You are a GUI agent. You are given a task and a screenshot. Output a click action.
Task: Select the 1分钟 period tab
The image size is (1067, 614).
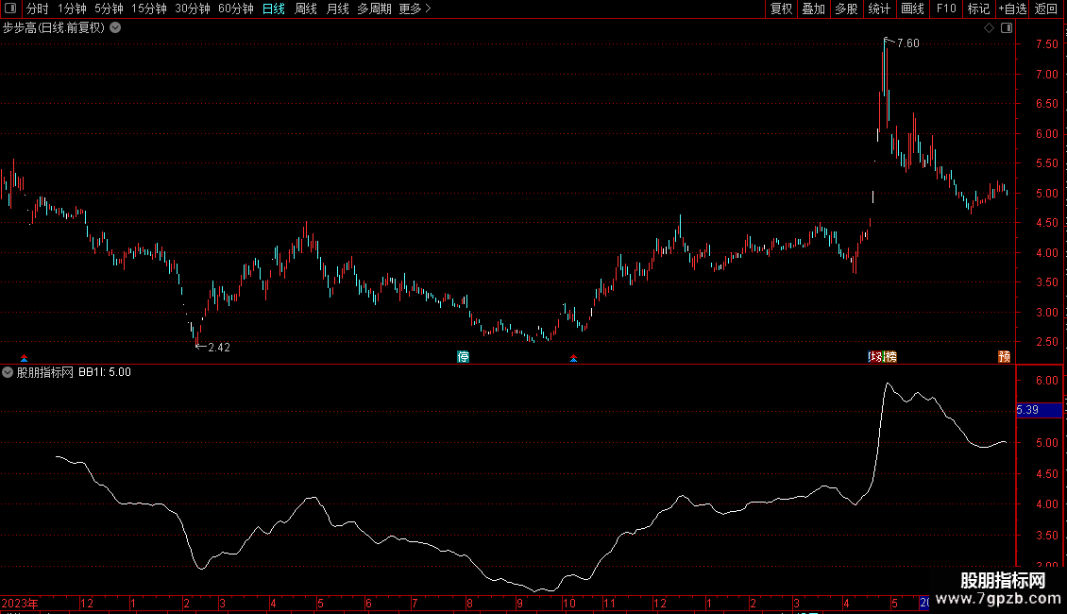72,9
